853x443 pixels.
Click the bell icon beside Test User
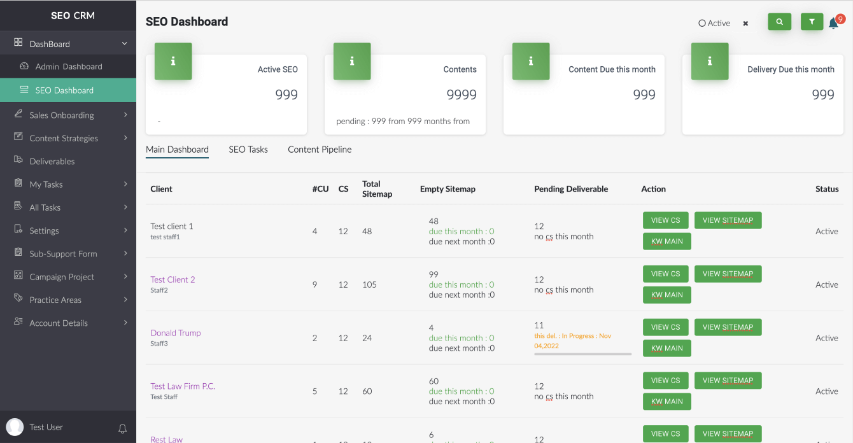[123, 428]
